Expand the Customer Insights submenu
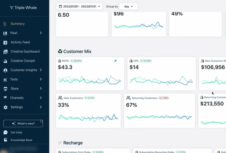 click(41, 70)
